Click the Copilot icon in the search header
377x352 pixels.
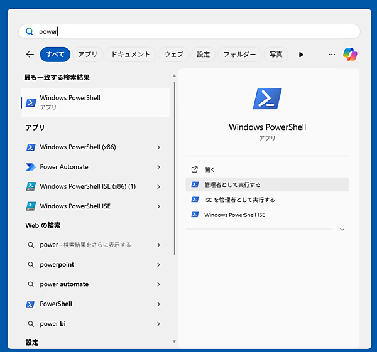pyautogui.click(x=350, y=55)
